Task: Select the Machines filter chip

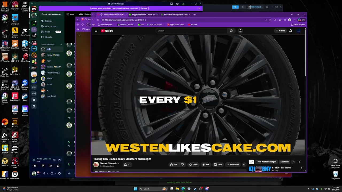Action: click(x=285, y=162)
